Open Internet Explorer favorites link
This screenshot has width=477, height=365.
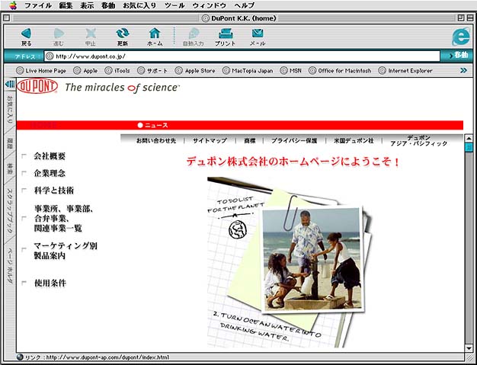pyautogui.click(x=405, y=71)
